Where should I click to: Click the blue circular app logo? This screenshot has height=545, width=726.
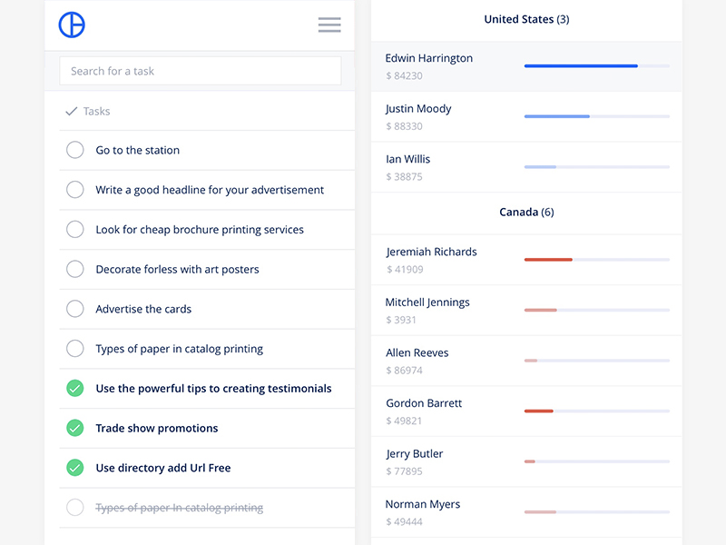tap(72, 25)
